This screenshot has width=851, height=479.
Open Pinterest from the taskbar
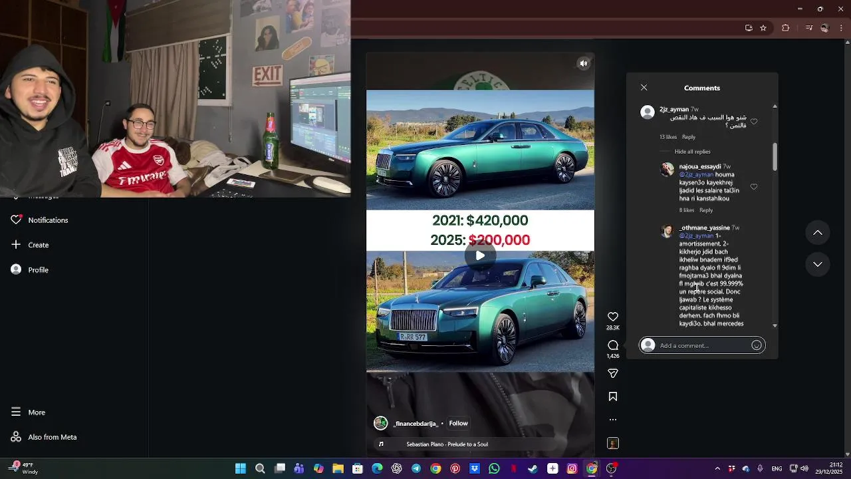(455, 468)
